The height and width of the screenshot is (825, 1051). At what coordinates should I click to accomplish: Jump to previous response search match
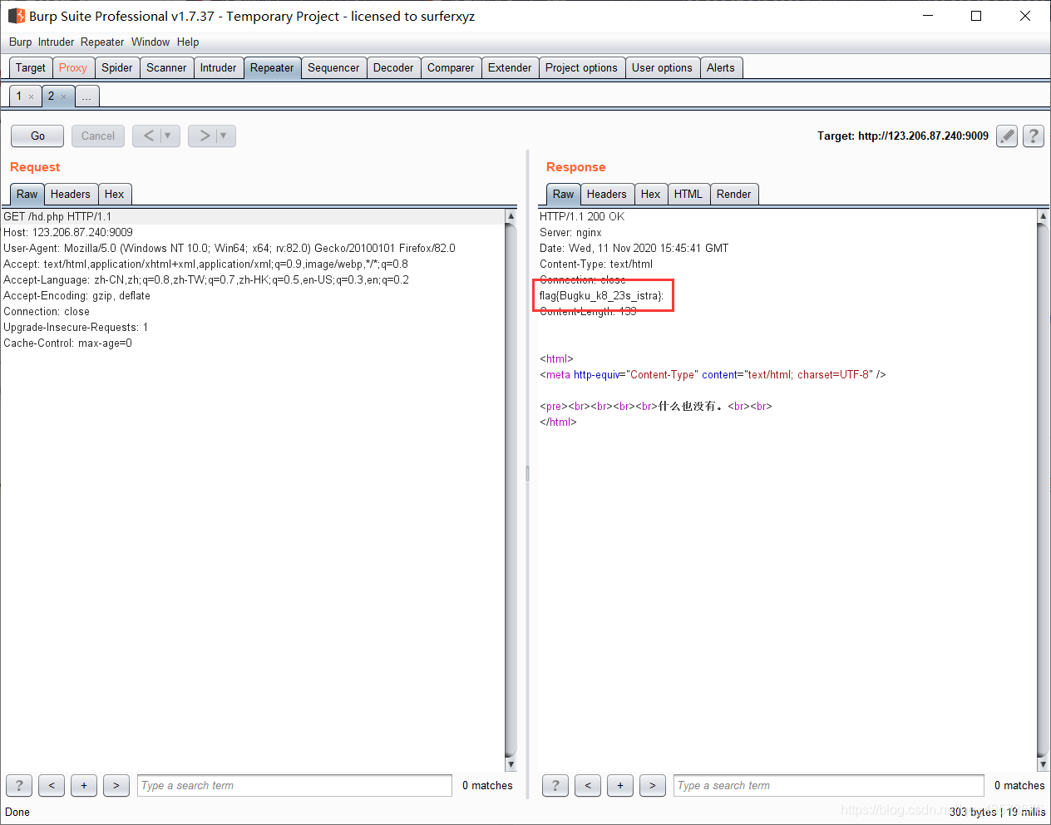click(588, 785)
